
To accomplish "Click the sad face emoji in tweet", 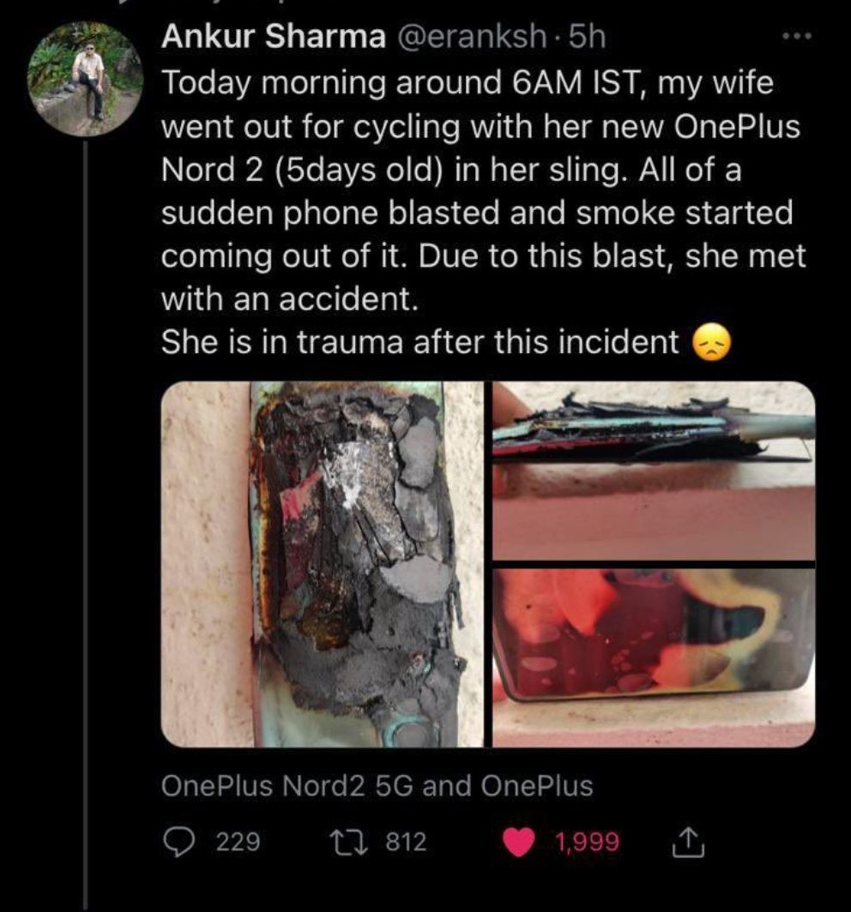I will click(711, 344).
